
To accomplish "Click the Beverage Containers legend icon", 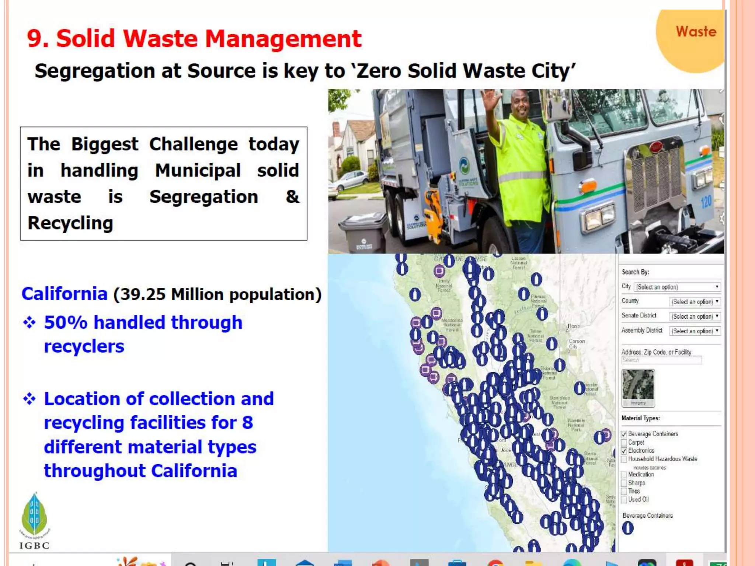I will pyautogui.click(x=627, y=528).
